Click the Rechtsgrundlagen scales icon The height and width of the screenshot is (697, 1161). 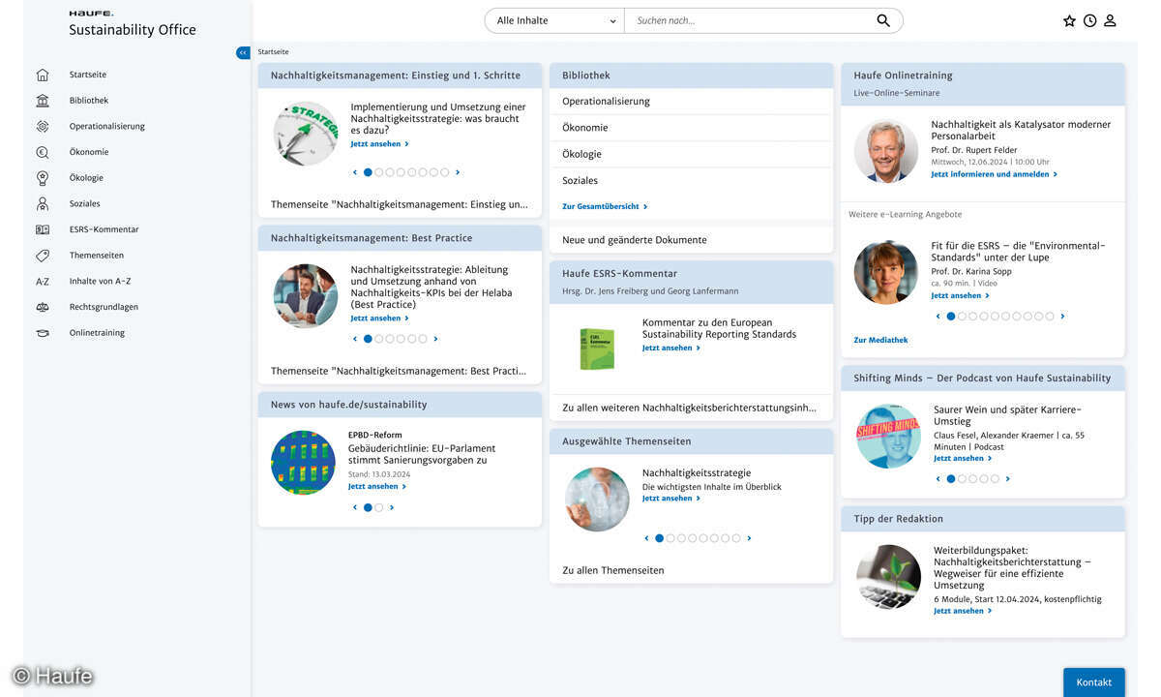42,307
